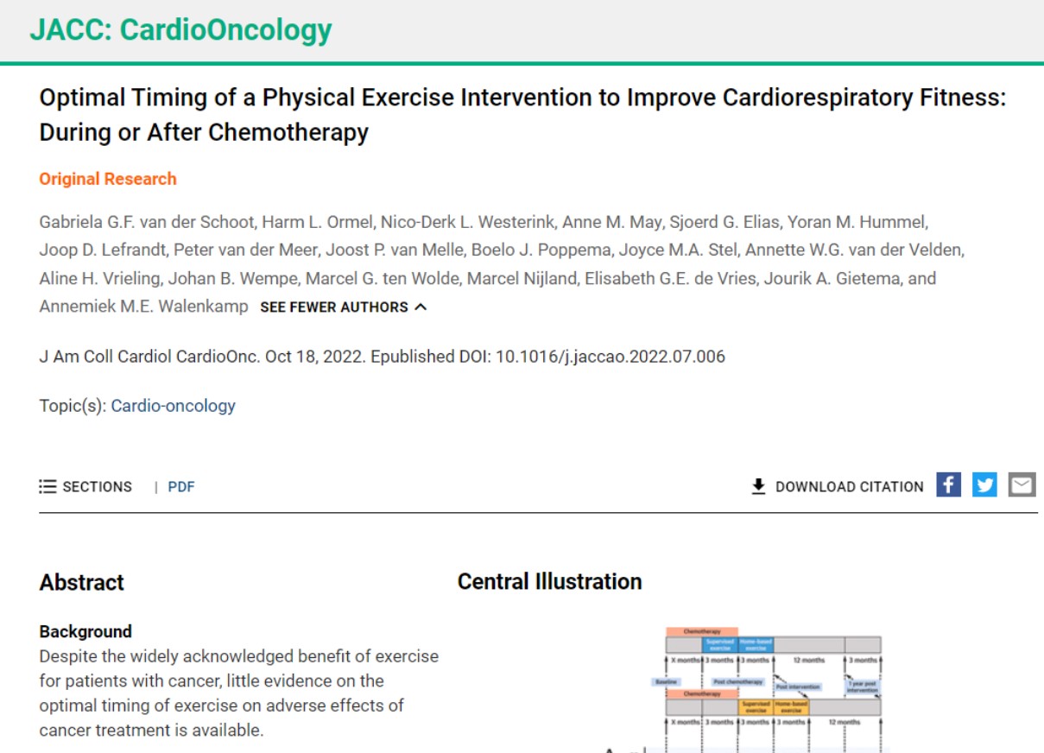Open the Sections list icon
This screenshot has height=753, width=1044.
[47, 487]
